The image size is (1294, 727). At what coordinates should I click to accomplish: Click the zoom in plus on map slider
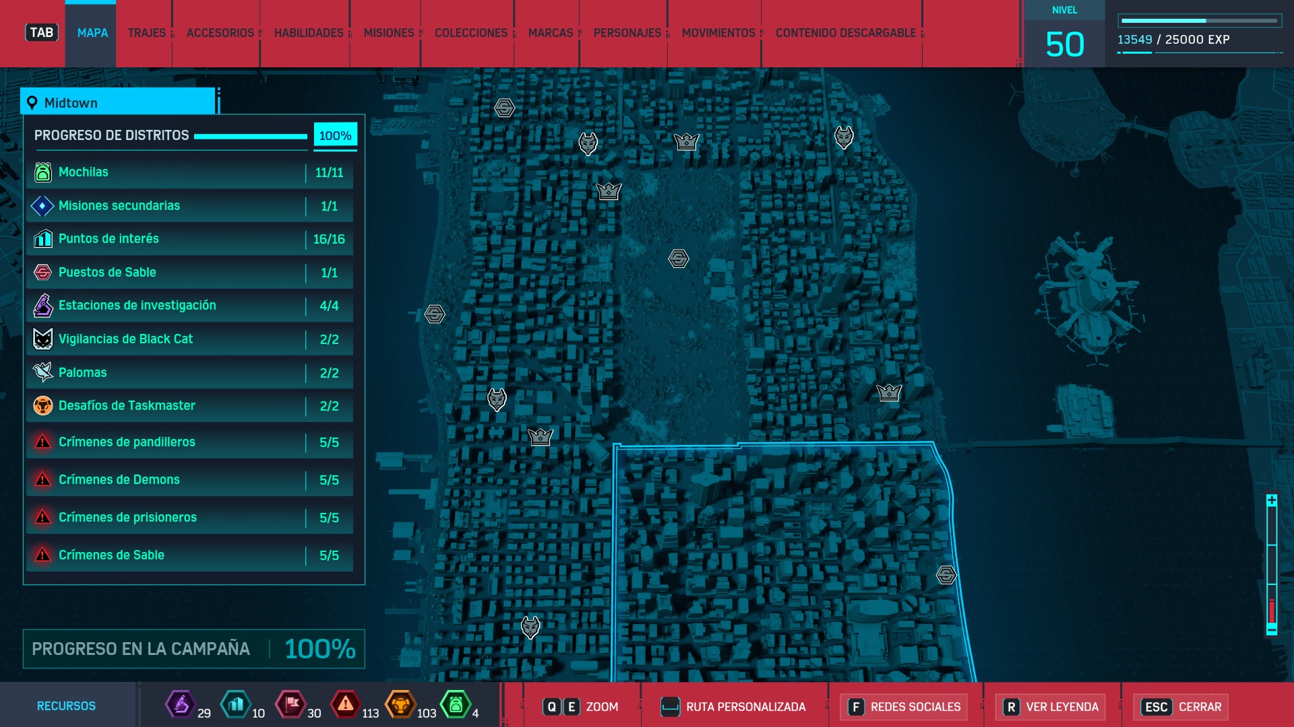(1272, 500)
